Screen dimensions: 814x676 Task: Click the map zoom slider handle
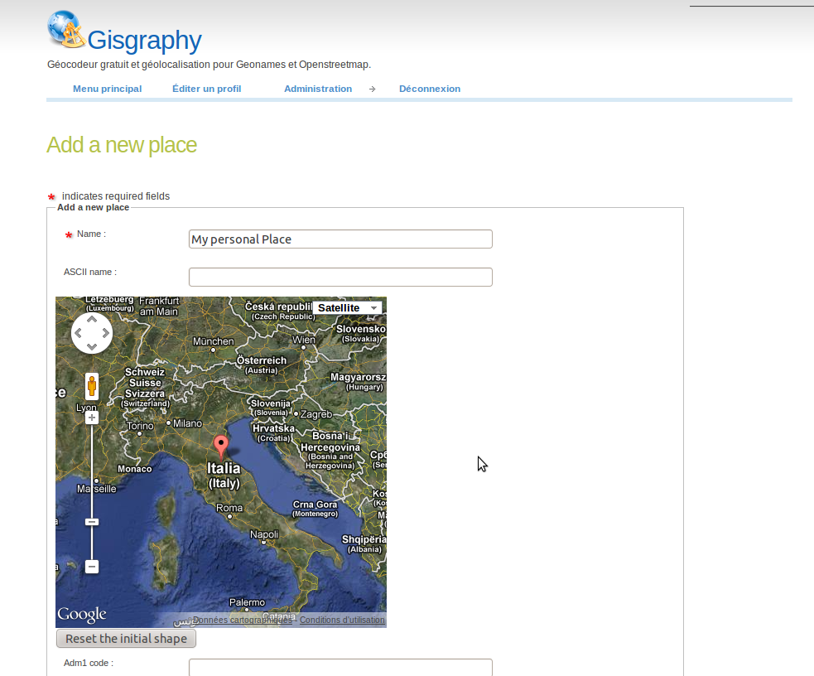pos(92,522)
